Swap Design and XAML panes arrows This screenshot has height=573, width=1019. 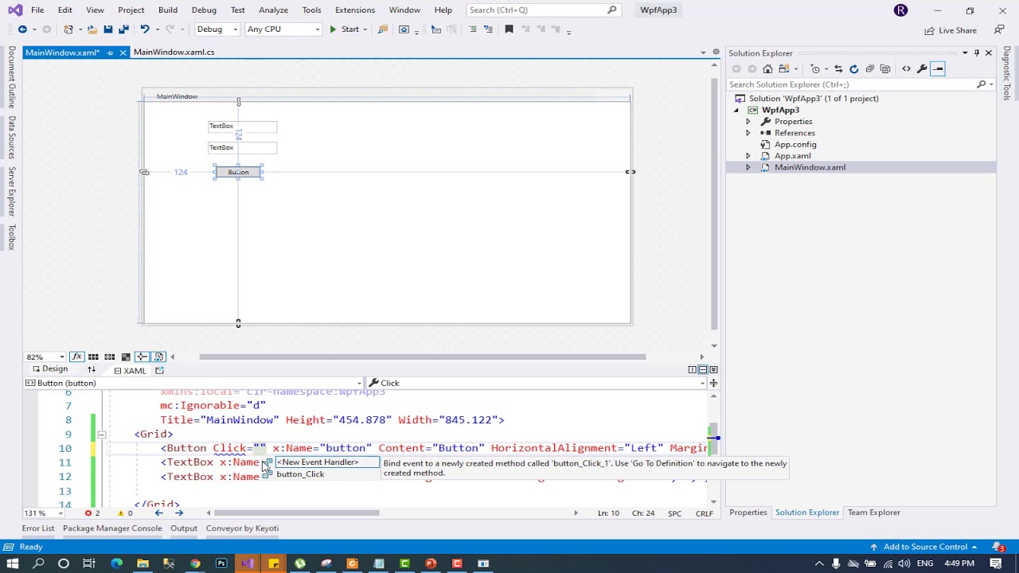(92, 370)
